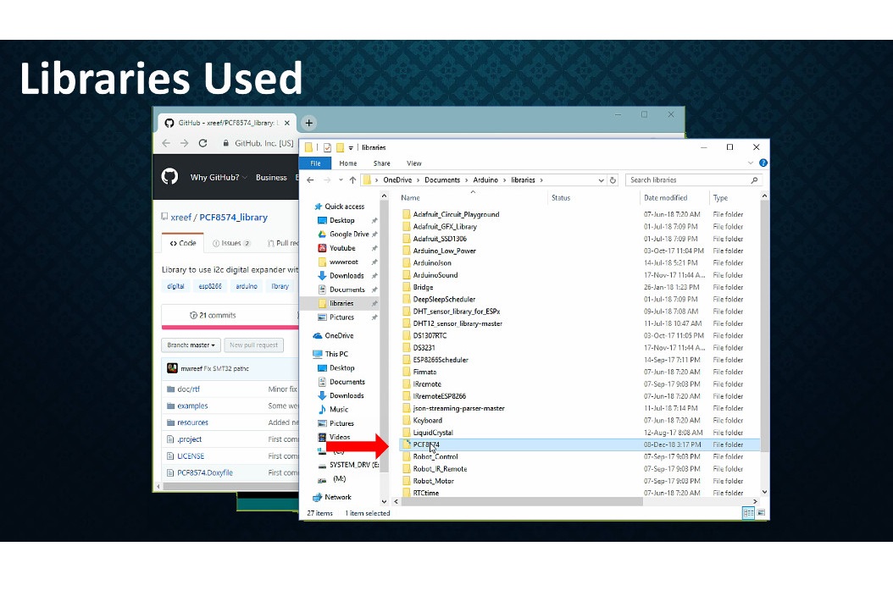This screenshot has height=596, width=893.
Task: Open the chevron after OneDrive in address bar
Action: [418, 179]
